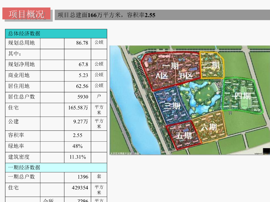This screenshot has width=270, height=202.
Task: Select the 四期 green zone on map
Action: (243, 96)
